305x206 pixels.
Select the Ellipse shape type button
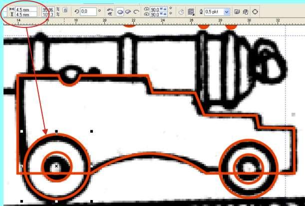pyautogui.click(x=120, y=11)
